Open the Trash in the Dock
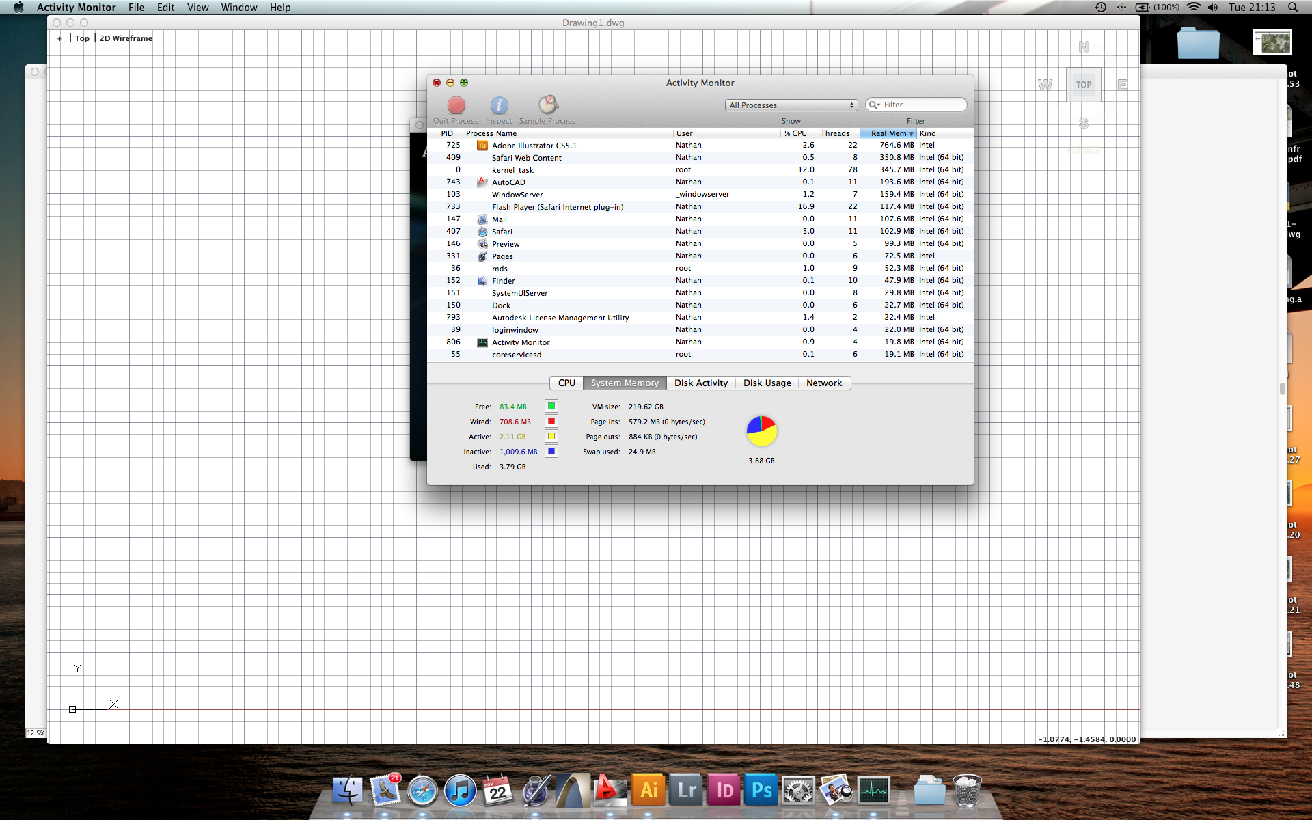 (x=967, y=791)
